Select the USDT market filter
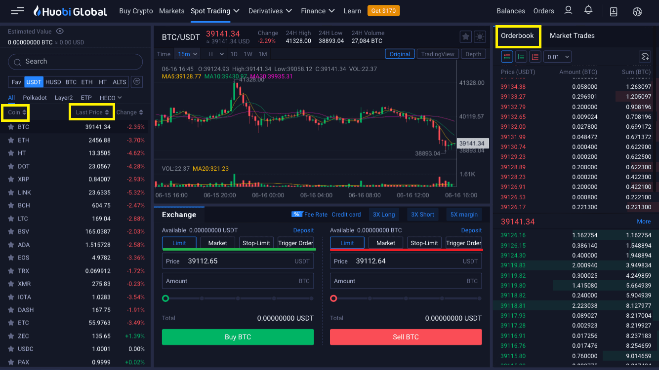659x370 pixels. click(x=34, y=82)
